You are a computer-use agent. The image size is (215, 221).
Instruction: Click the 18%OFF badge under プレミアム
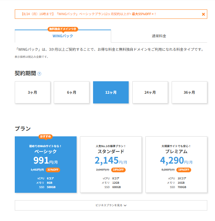pos(184,170)
